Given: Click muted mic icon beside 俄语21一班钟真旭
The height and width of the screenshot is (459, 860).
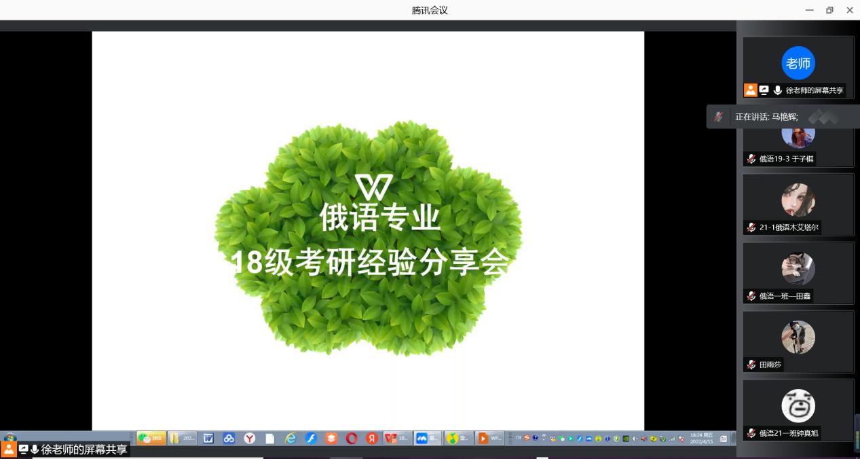Looking at the screenshot, I should [751, 433].
